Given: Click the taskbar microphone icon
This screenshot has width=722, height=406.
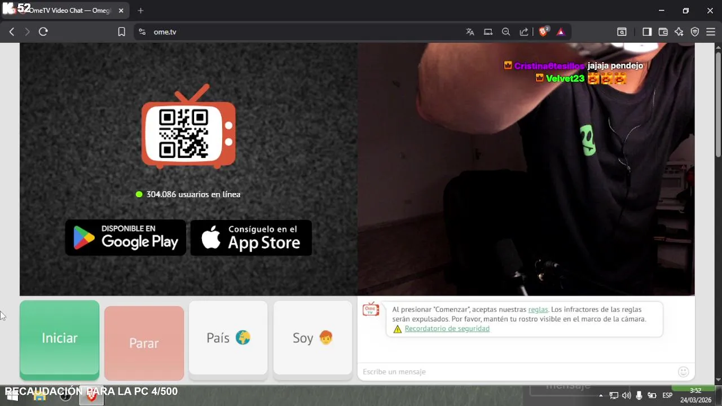Looking at the screenshot, I should coord(639,396).
